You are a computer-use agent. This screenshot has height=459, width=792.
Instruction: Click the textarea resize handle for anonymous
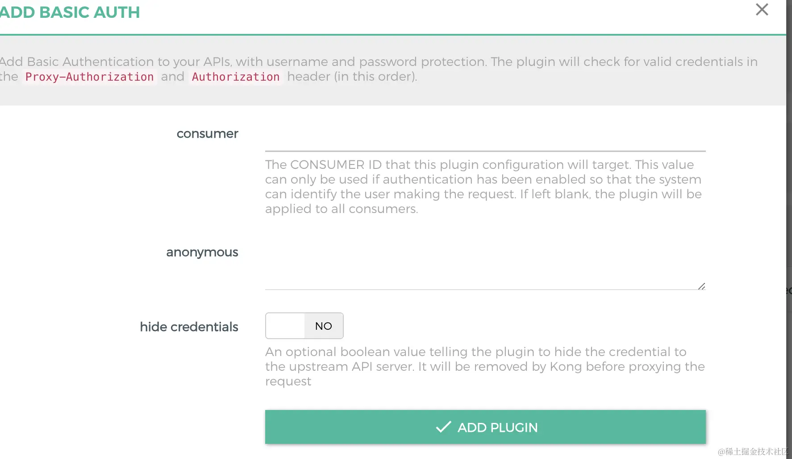point(701,286)
